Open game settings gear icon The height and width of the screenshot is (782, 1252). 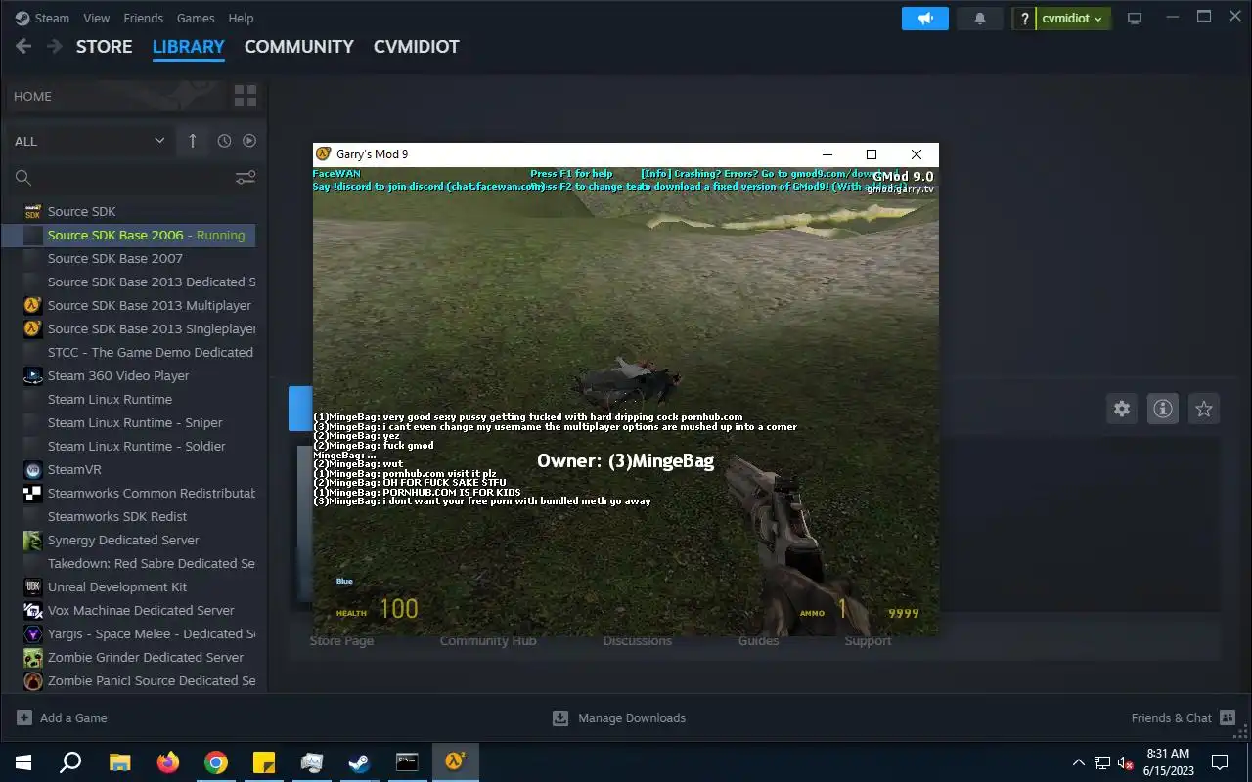[x=1122, y=409]
